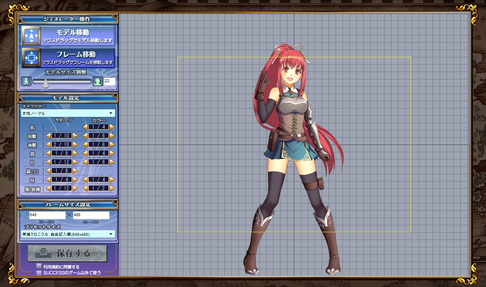Previous back hair (後髪) pattern left arrow
The image size is (486, 287).
[48, 145]
